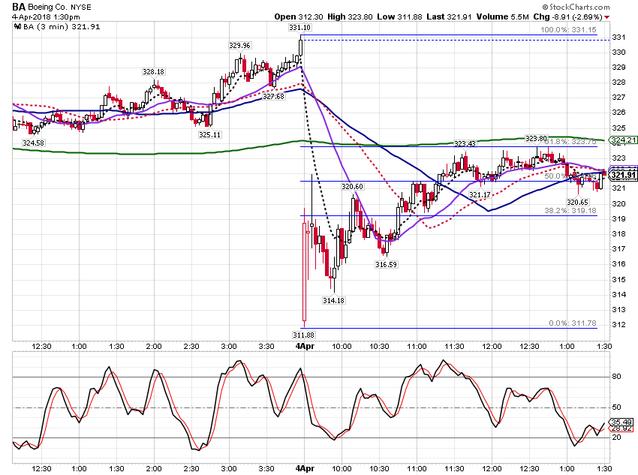Click the 316.59 low label

(386, 265)
